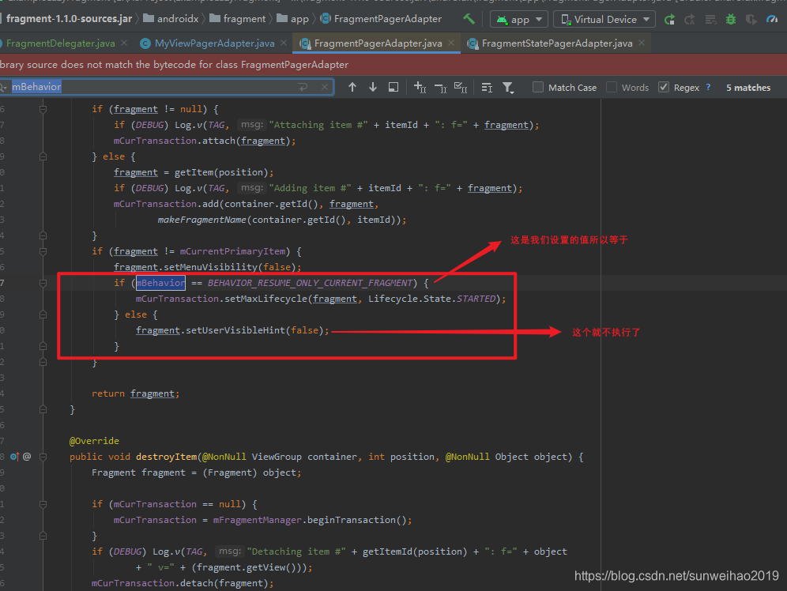787x591 pixels.
Task: Click Select All Occurrences icon
Action: 460,87
